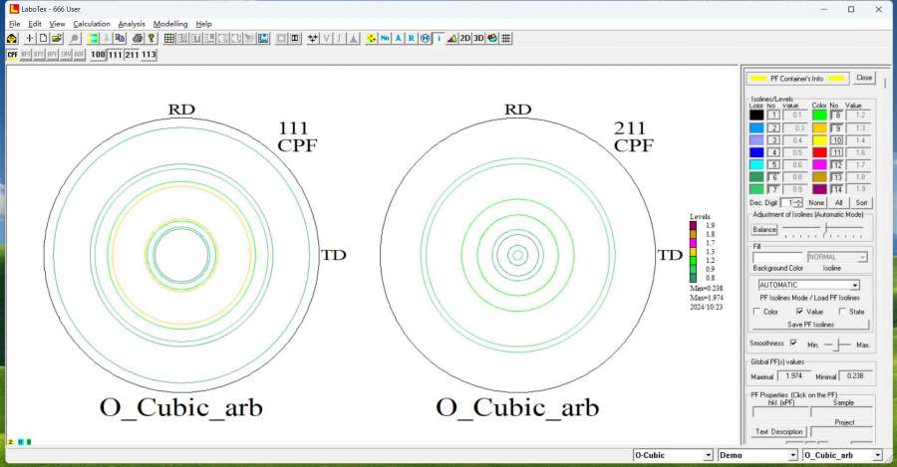Enable the Color checkbox under isolines mode
The height and width of the screenshot is (467, 897).
click(756, 312)
